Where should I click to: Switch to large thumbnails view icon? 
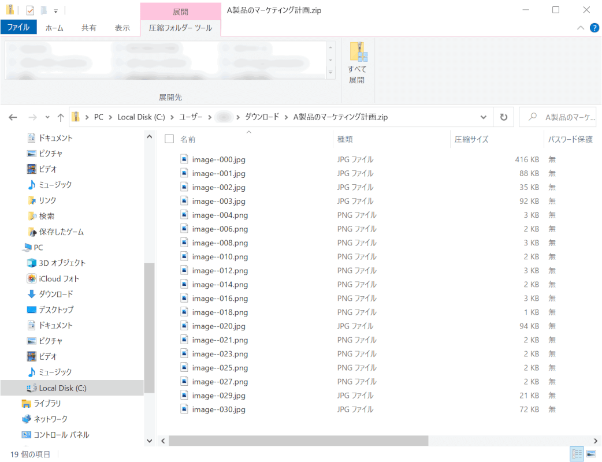[590, 454]
